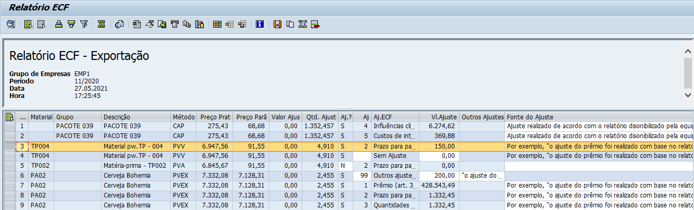Click the Sigma total icon
694x210 pixels.
101,24
